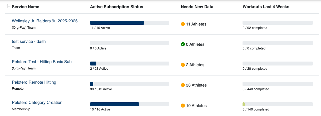Open the test service - dash link
The image size is (321, 116).
(x=29, y=42)
